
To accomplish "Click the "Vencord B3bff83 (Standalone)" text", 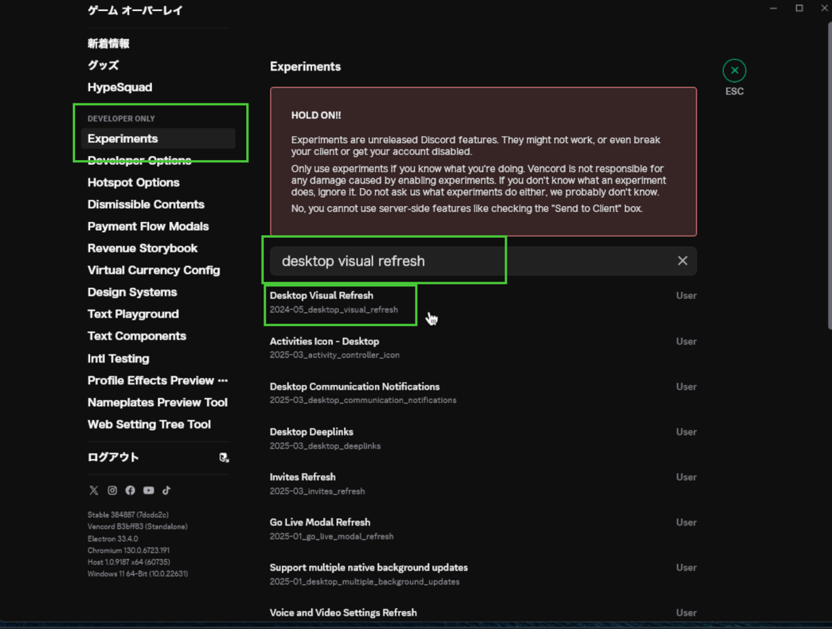I will (x=137, y=526).
